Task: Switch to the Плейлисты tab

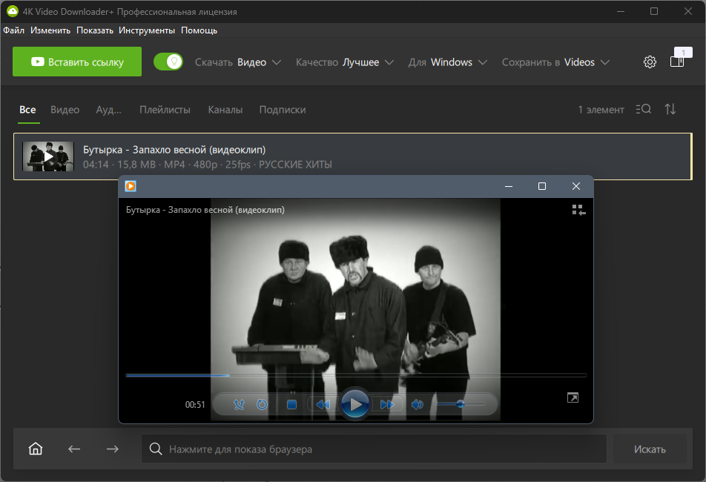Action: [165, 110]
